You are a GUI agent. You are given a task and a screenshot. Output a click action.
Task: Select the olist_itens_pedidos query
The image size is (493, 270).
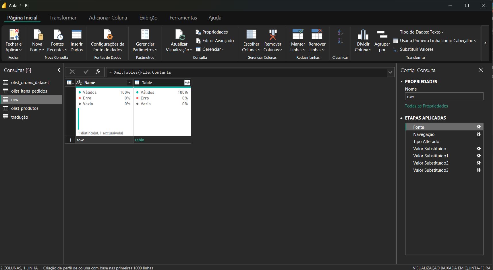point(31,91)
